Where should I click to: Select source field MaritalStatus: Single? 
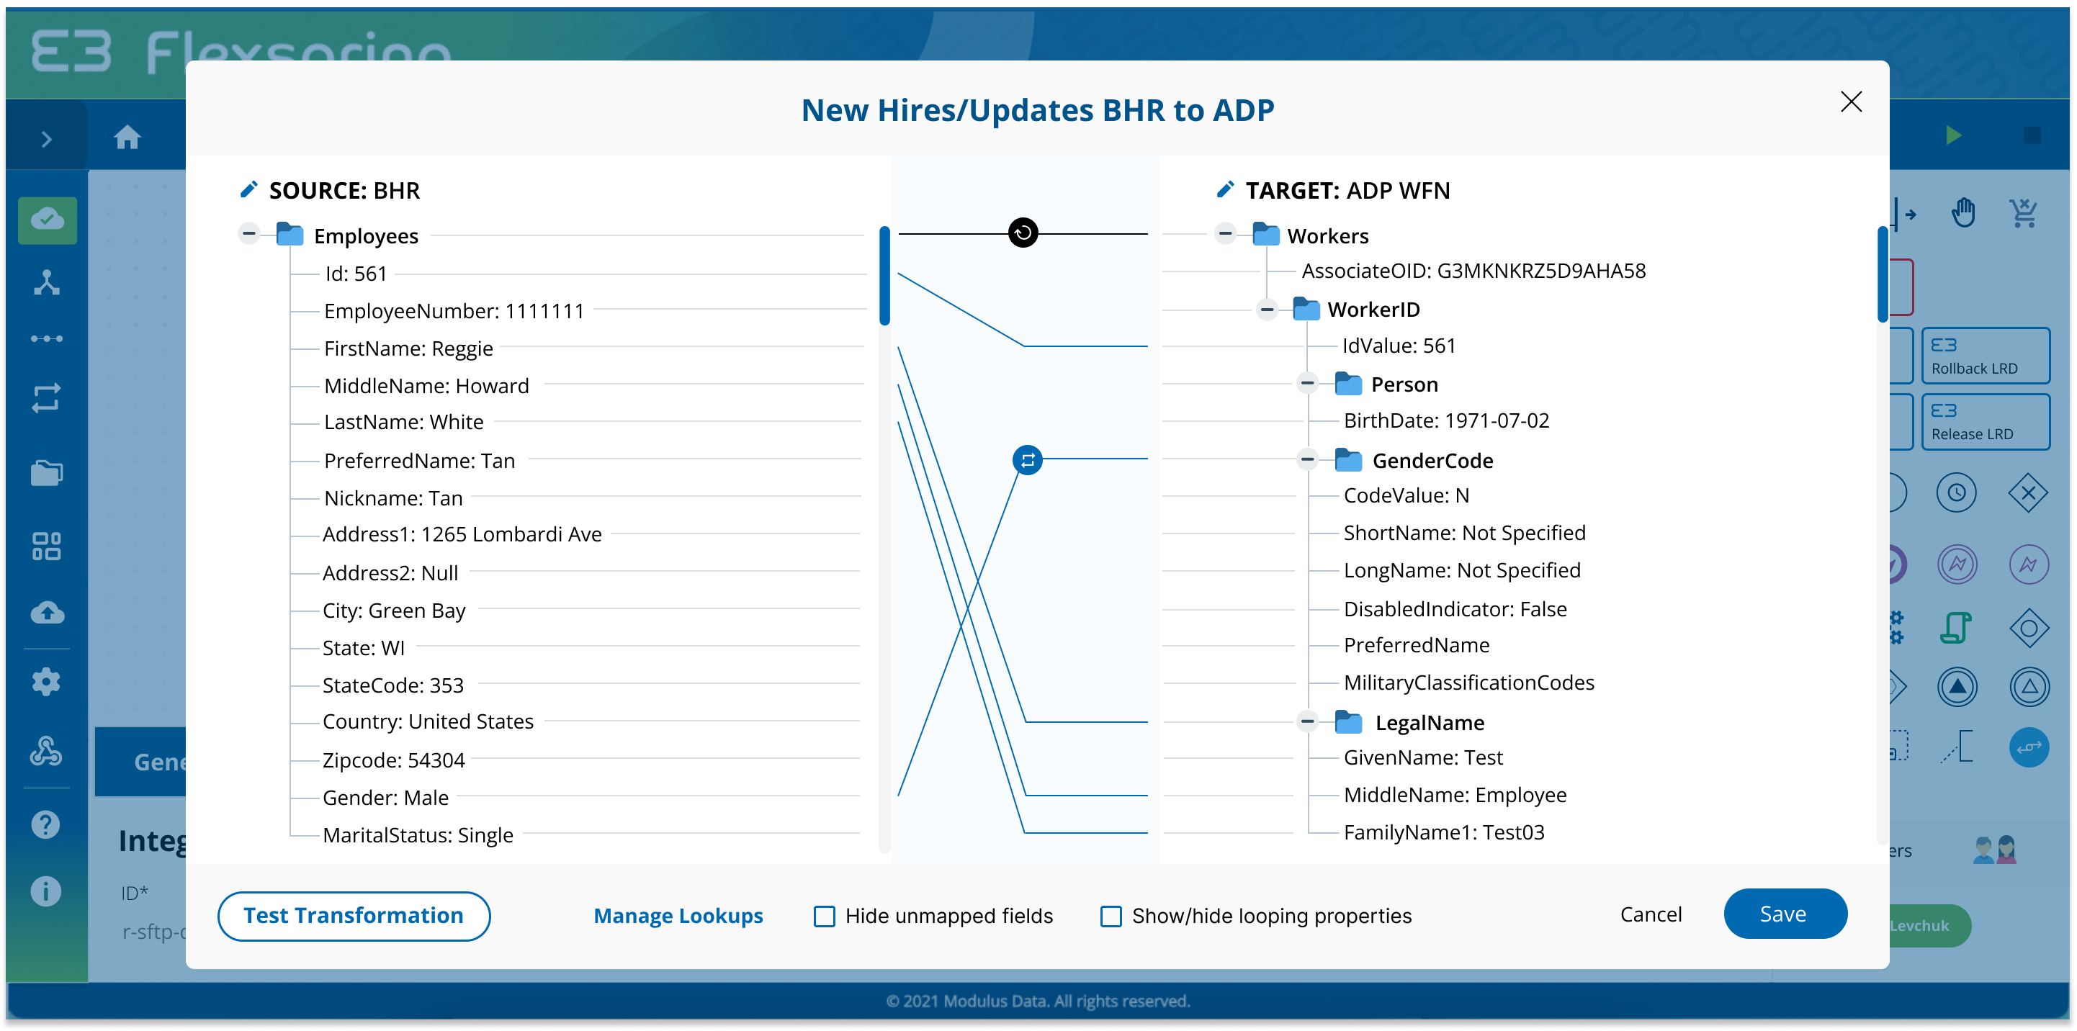tap(418, 834)
